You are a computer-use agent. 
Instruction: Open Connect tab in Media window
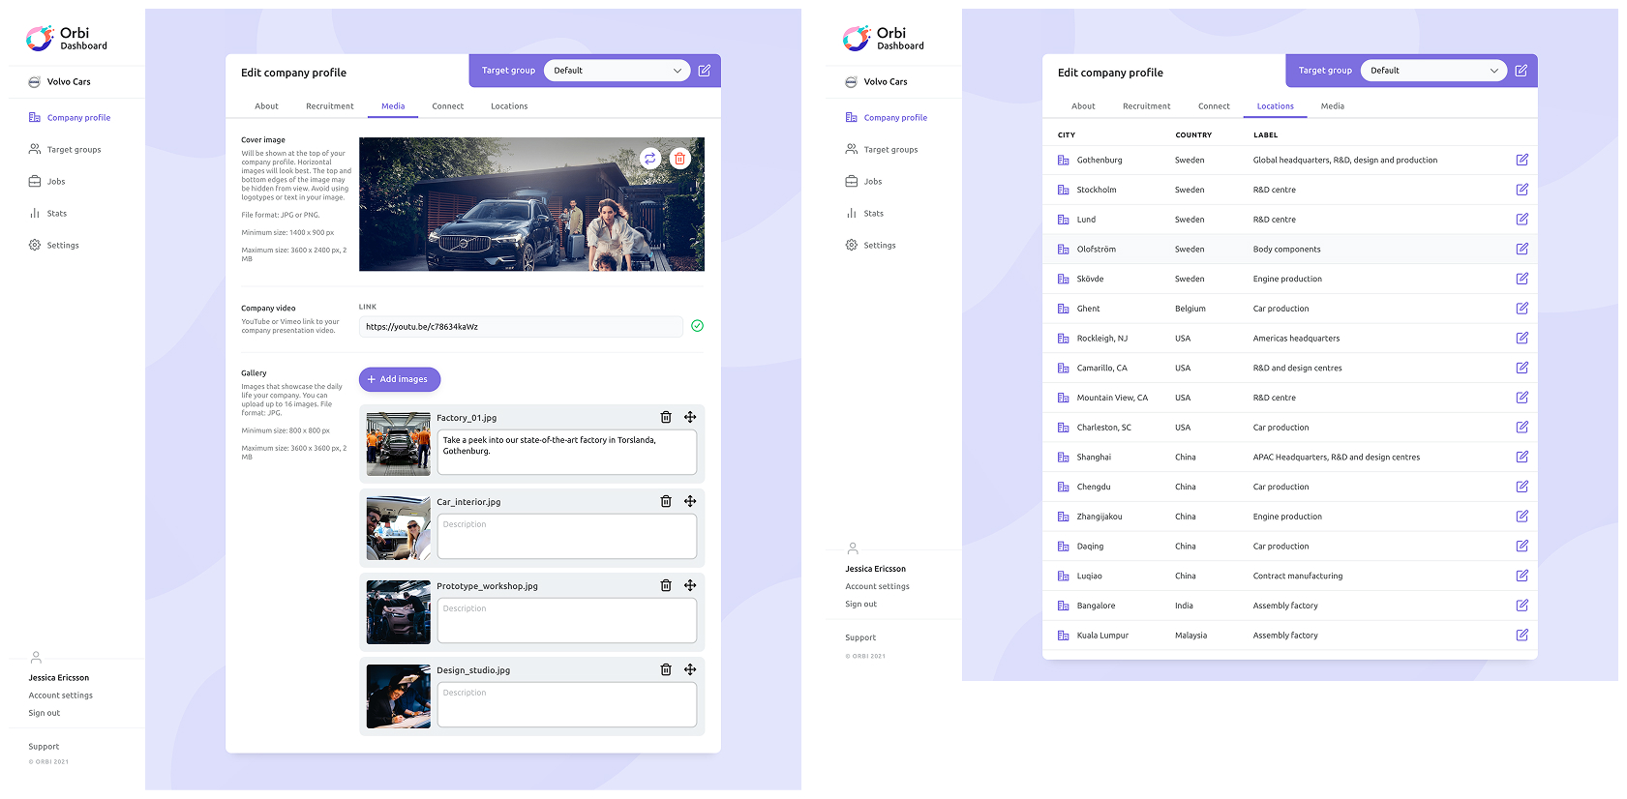[447, 106]
